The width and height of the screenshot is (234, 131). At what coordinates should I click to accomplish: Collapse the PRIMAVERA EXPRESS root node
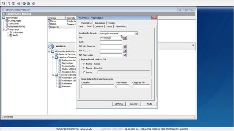click(x=49, y=52)
